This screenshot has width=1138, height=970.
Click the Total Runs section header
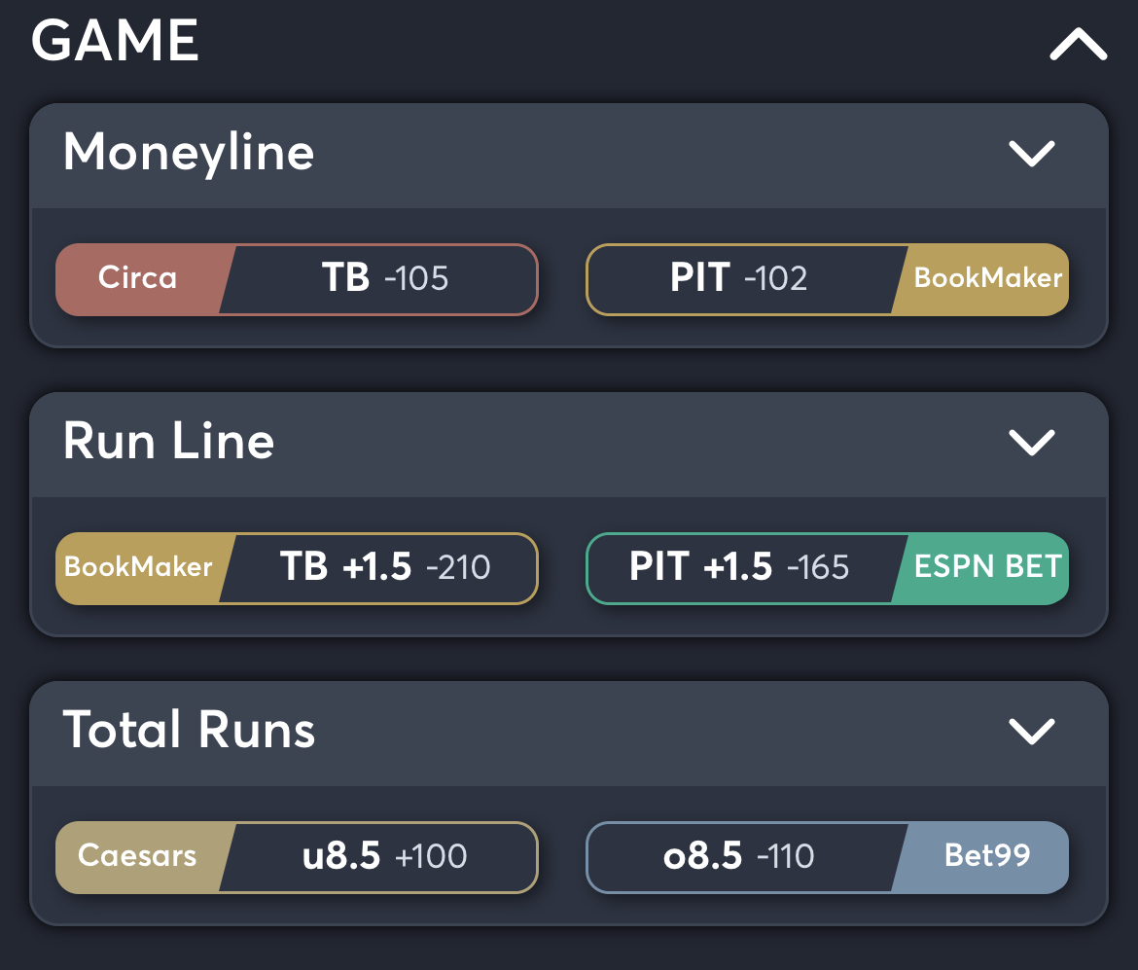tap(189, 733)
